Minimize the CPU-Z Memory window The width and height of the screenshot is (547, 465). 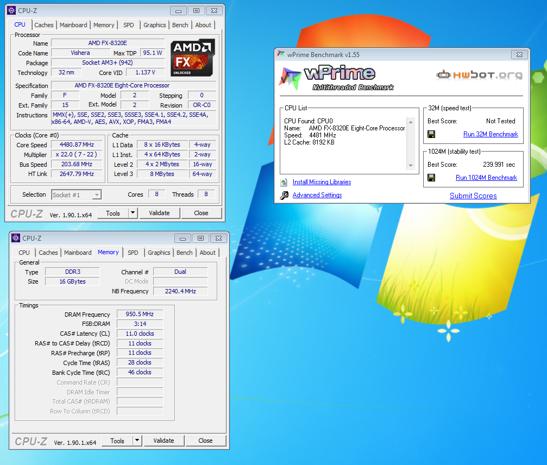[183, 238]
